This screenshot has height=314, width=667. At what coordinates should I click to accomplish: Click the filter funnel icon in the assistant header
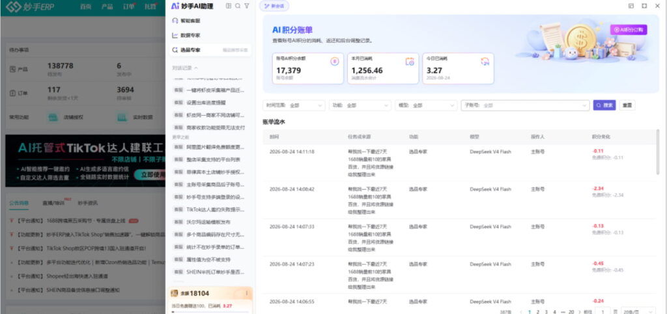[247, 6]
